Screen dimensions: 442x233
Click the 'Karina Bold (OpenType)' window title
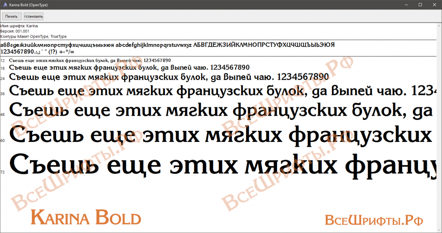coord(28,5)
